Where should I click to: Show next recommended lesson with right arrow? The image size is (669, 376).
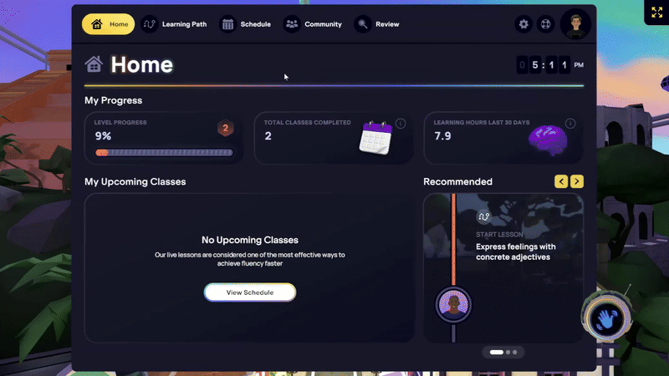(x=577, y=181)
